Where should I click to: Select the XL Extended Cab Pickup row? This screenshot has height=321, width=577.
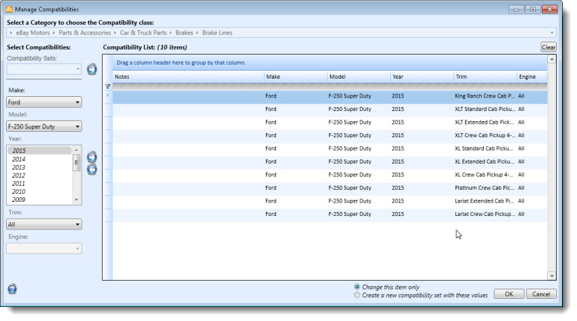click(x=330, y=162)
